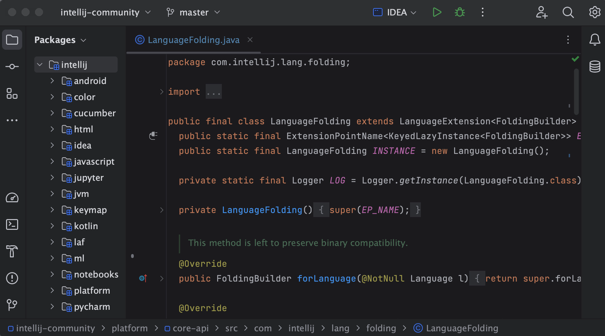Click LanguageFolding class breadcrumb
The width and height of the screenshot is (605, 336).
click(x=456, y=328)
